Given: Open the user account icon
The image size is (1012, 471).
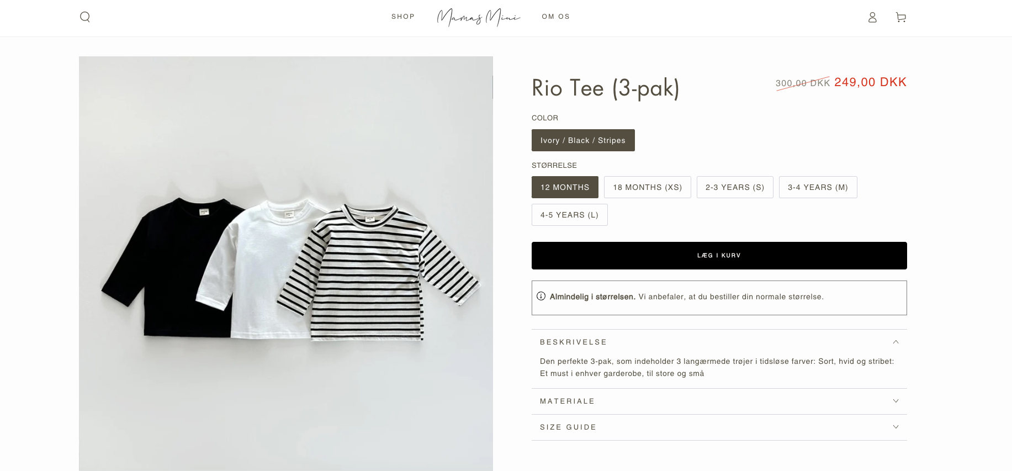Looking at the screenshot, I should [872, 18].
